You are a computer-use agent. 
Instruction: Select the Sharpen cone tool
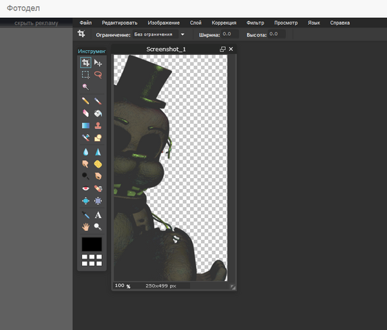pos(98,152)
